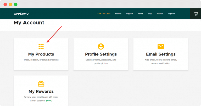Image resolution: width=201 pixels, height=106 pixels.
Task: Click the Profile Settings person icon
Action: tap(101, 46)
